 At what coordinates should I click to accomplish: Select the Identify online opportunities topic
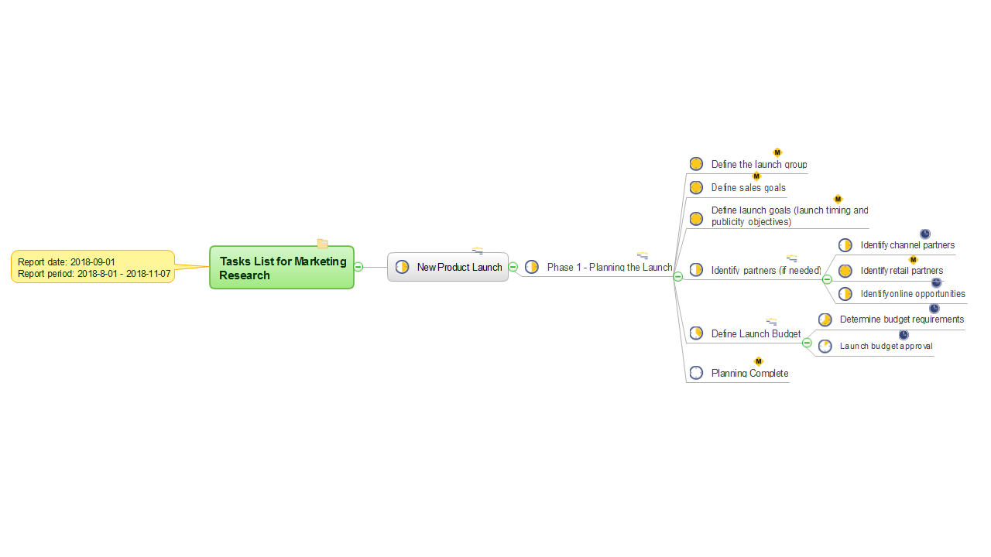click(913, 294)
